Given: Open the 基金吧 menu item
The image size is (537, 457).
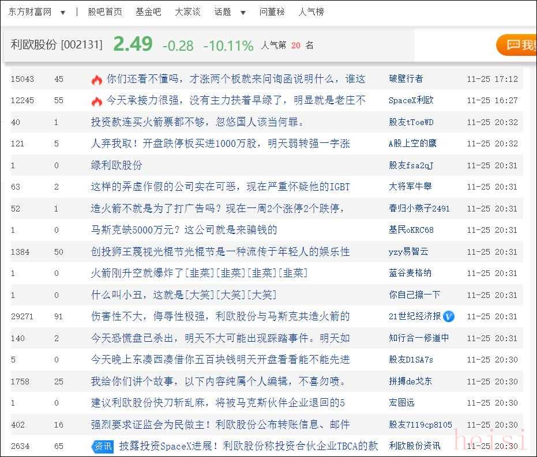Looking at the screenshot, I should click(x=148, y=12).
